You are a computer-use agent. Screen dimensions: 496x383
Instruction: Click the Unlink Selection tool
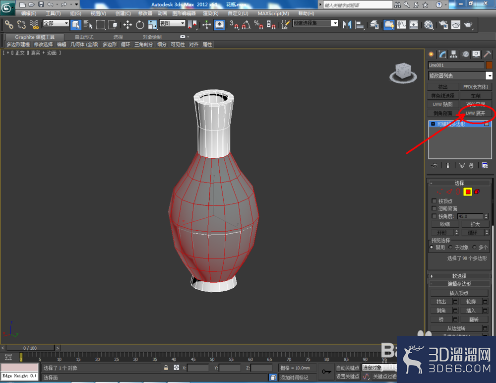21,25
